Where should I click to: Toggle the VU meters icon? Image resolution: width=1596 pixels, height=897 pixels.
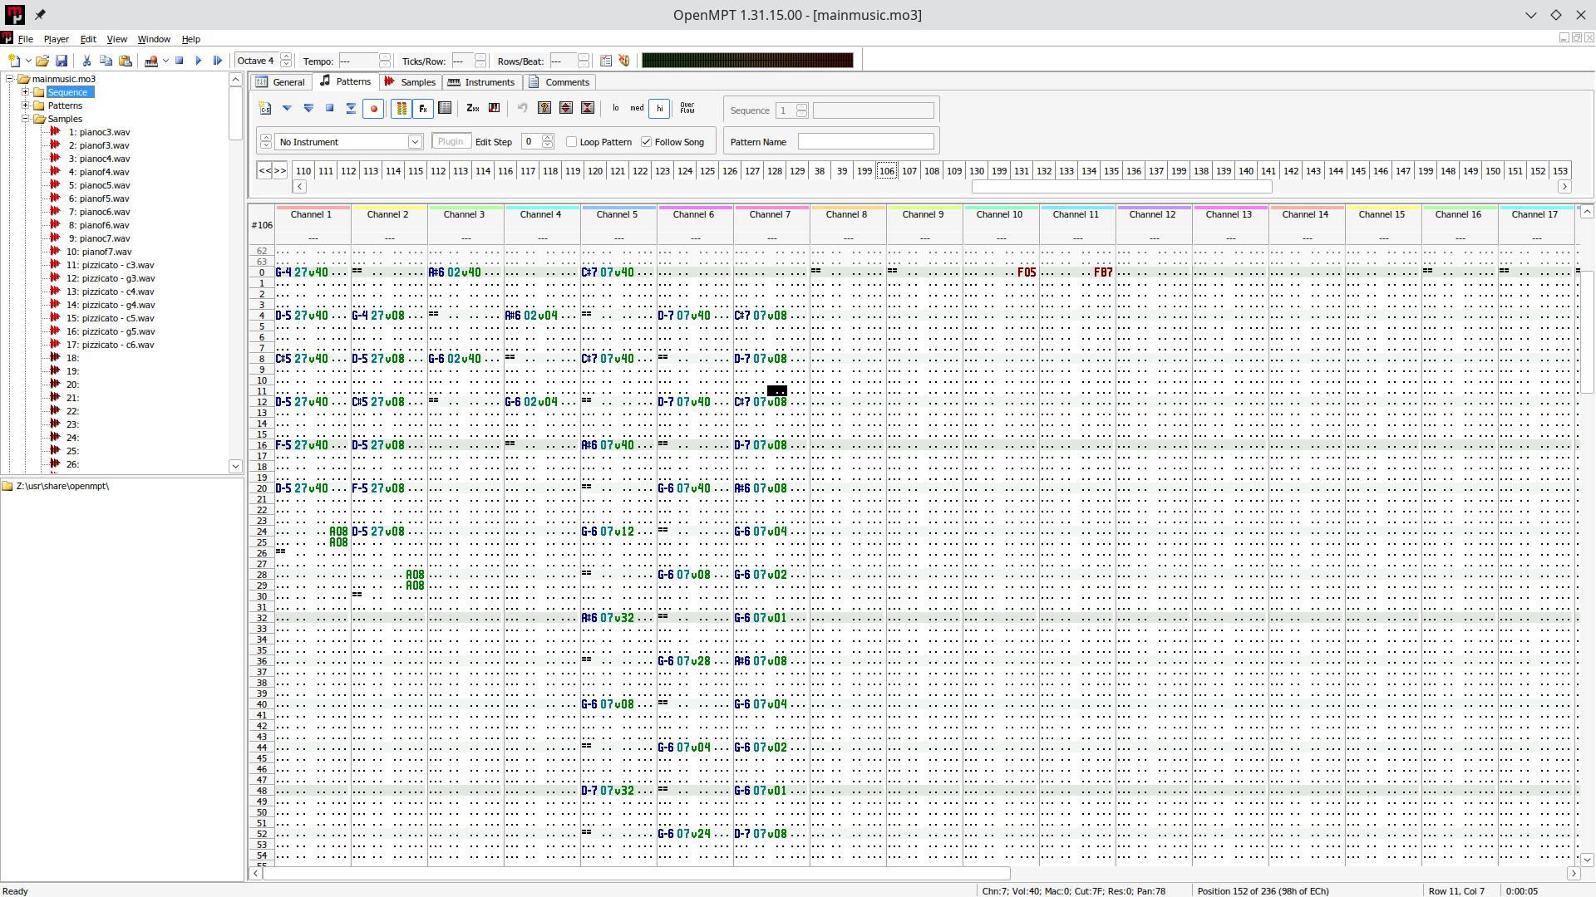point(401,109)
